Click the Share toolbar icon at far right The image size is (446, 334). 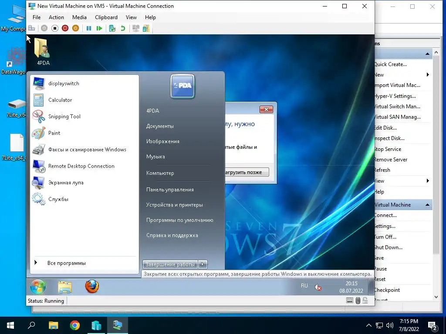[x=146, y=28]
